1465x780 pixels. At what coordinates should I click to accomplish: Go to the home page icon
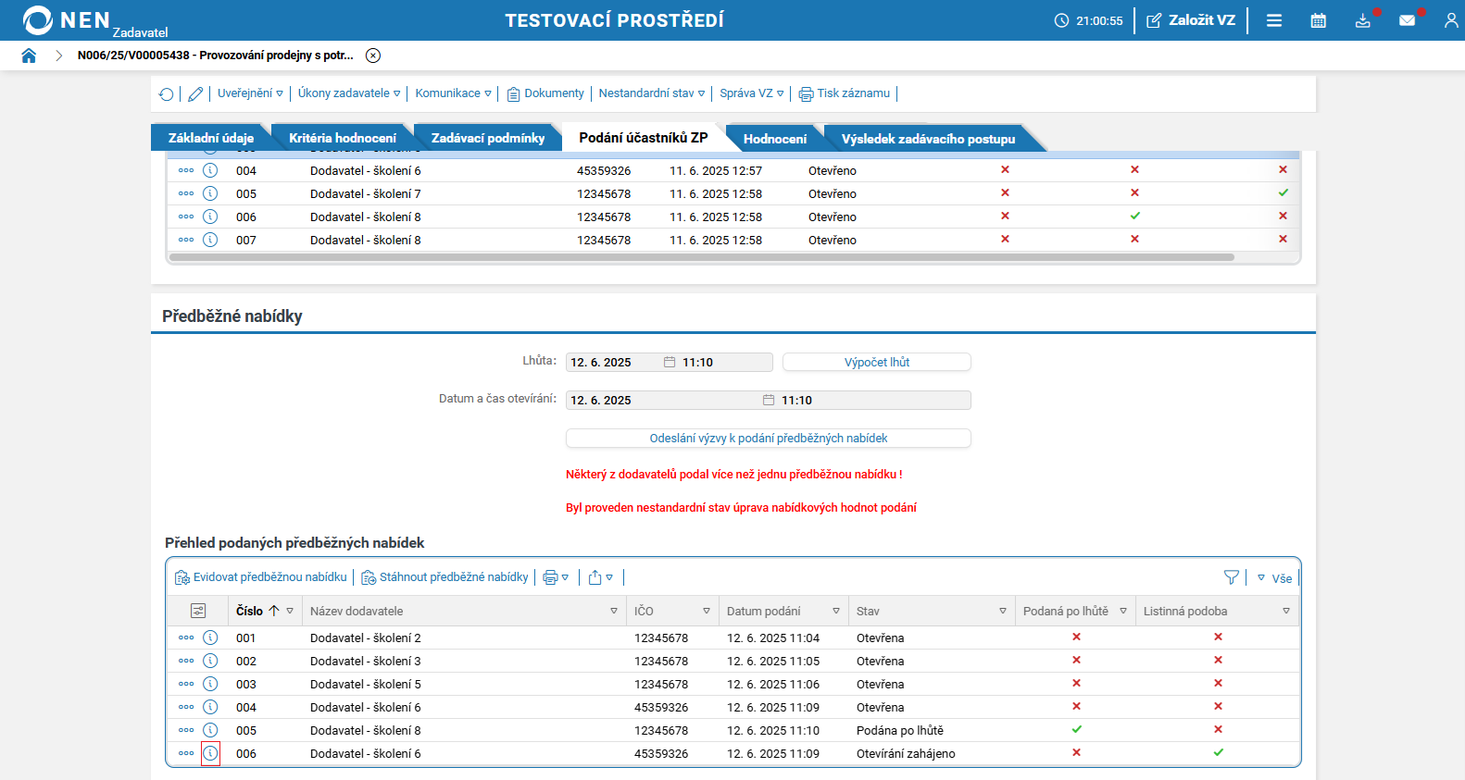(29, 56)
